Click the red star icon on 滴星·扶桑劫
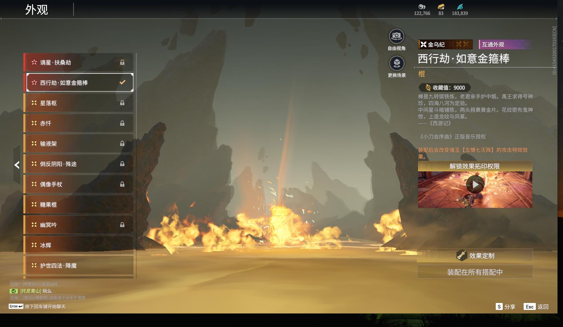Viewport: 563px width, 327px height. point(34,62)
